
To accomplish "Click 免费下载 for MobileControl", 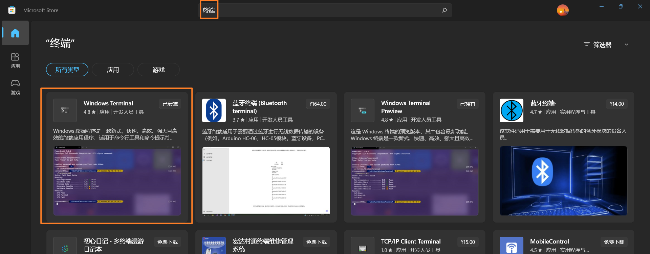I will pos(614,242).
